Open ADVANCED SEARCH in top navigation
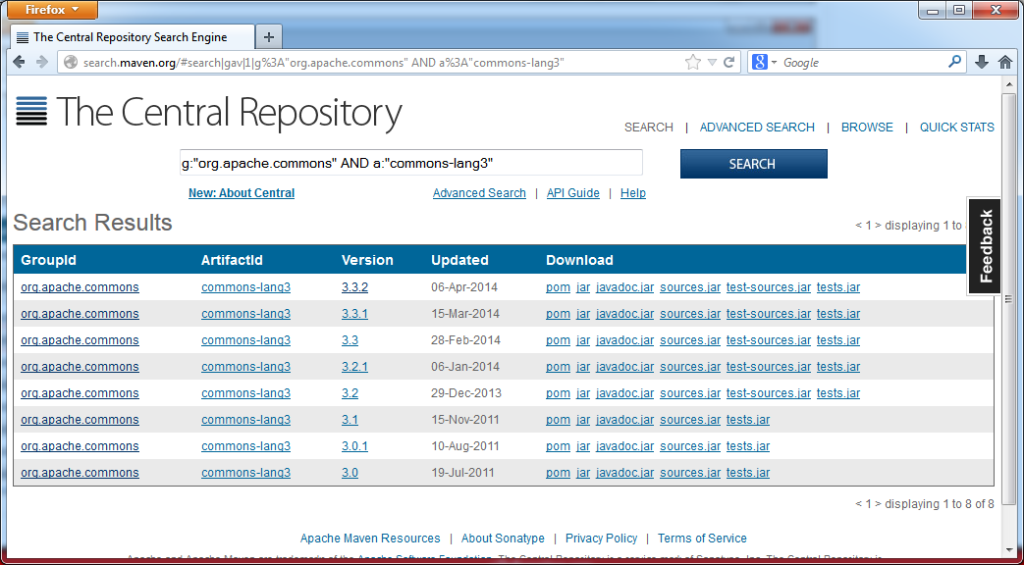The image size is (1024, 565). pos(757,128)
